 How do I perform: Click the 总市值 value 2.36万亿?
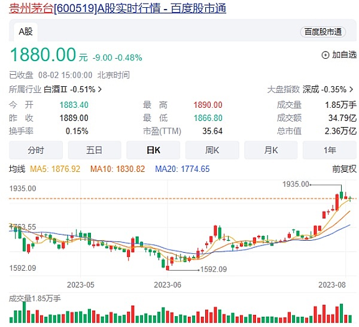click(340, 131)
